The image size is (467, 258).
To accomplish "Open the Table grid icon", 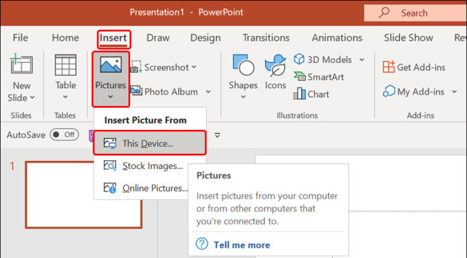I will pyautogui.click(x=65, y=65).
